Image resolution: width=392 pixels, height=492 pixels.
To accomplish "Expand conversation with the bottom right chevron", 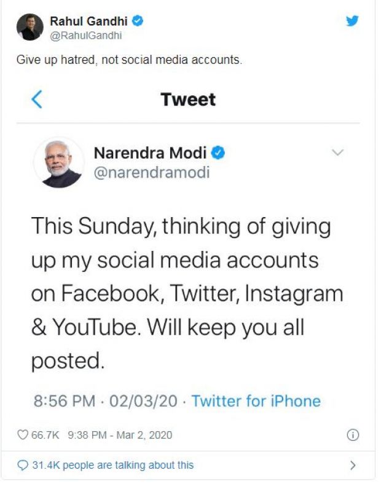I will click(353, 465).
